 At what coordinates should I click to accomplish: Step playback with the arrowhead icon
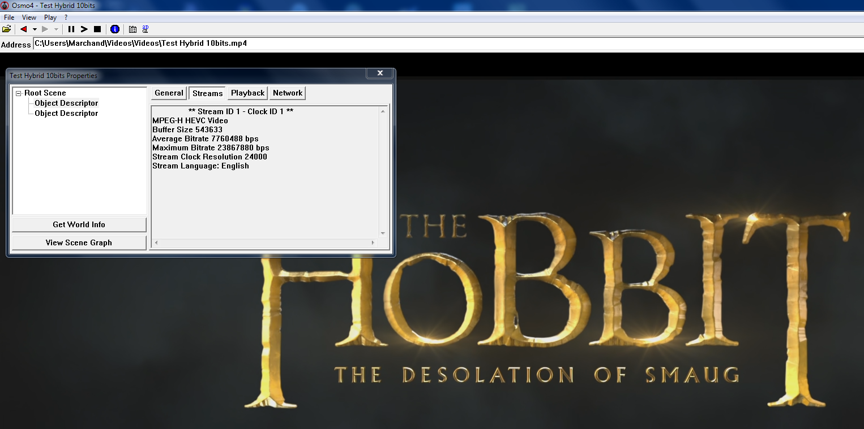pyautogui.click(x=84, y=29)
